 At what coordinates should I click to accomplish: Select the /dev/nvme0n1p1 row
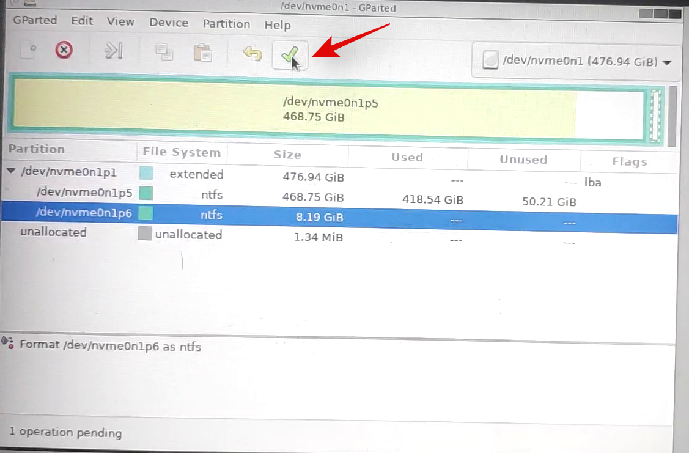point(339,177)
